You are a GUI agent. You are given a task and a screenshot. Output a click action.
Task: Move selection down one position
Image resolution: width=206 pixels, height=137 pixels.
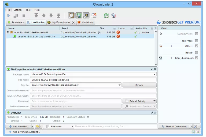tap(51, 16)
